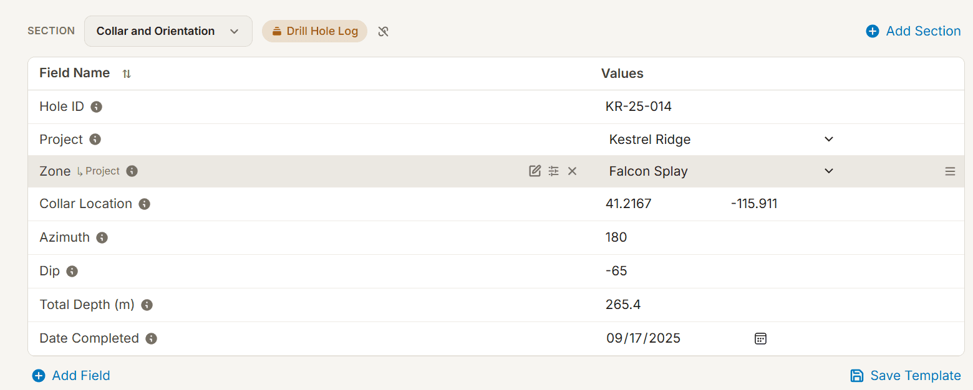Edit the Zone field name
The width and height of the screenshot is (973, 390).
pyautogui.click(x=535, y=171)
